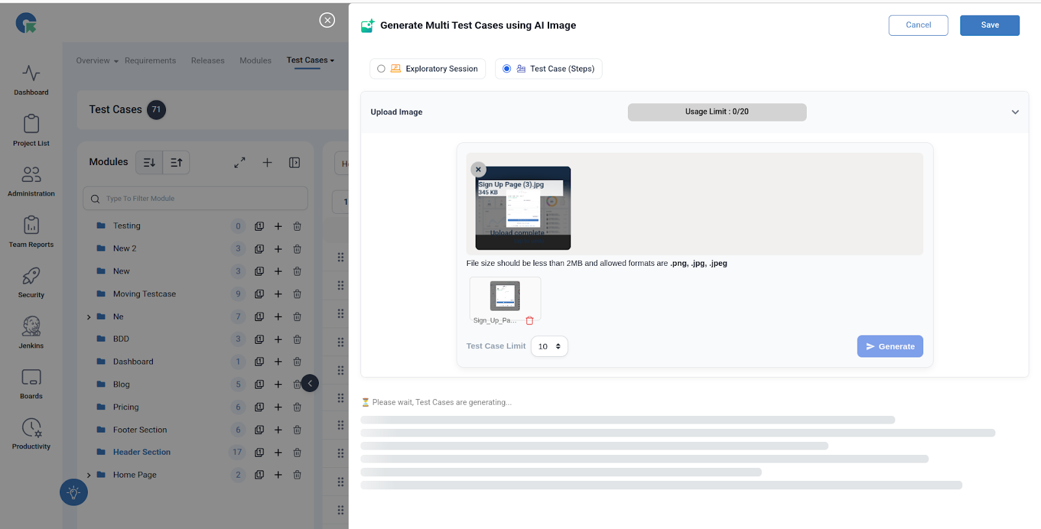Remove the Sign Up Page image preview
Screen dimensions: 1041x529
[x=478, y=170]
